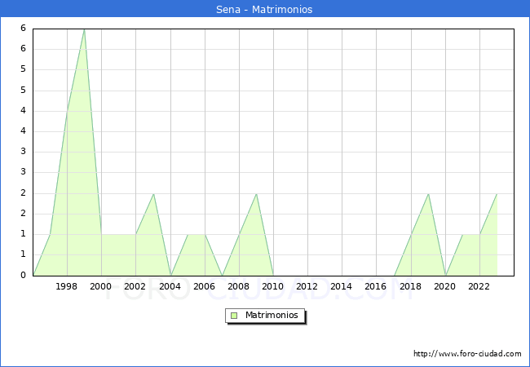Click the x-axis label 2022

(479, 286)
